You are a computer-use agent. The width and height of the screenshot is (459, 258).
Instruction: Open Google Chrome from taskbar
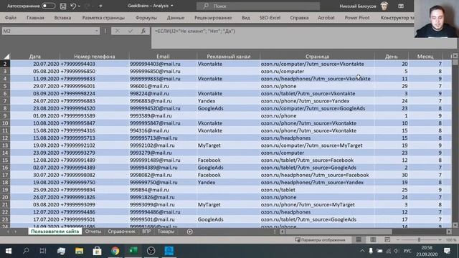point(115,251)
